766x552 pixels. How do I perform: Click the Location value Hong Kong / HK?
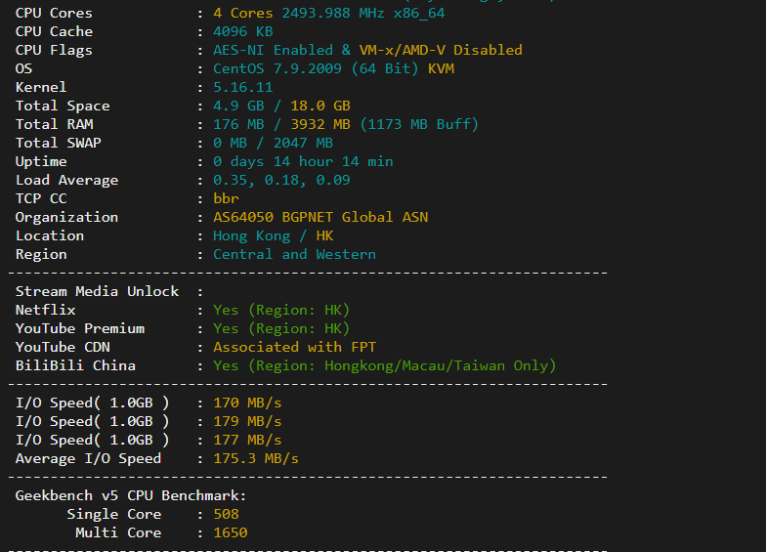pyautogui.click(x=274, y=236)
